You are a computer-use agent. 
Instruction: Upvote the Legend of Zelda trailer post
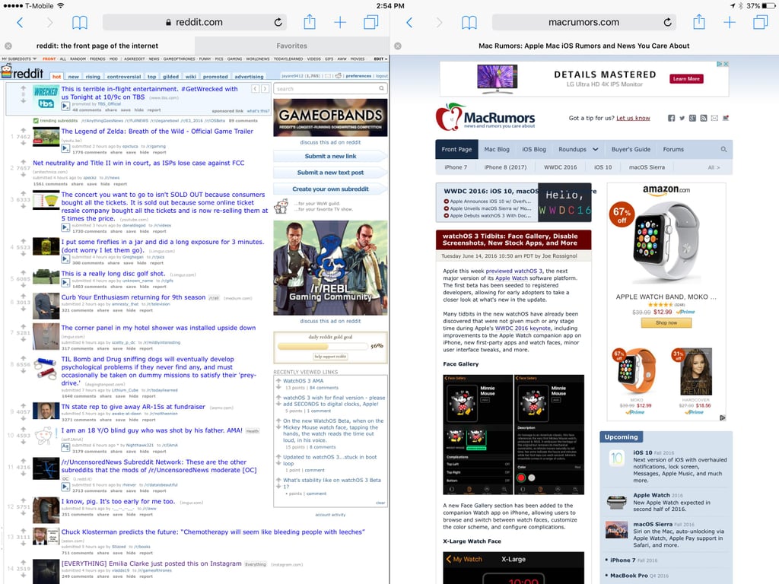click(24, 129)
